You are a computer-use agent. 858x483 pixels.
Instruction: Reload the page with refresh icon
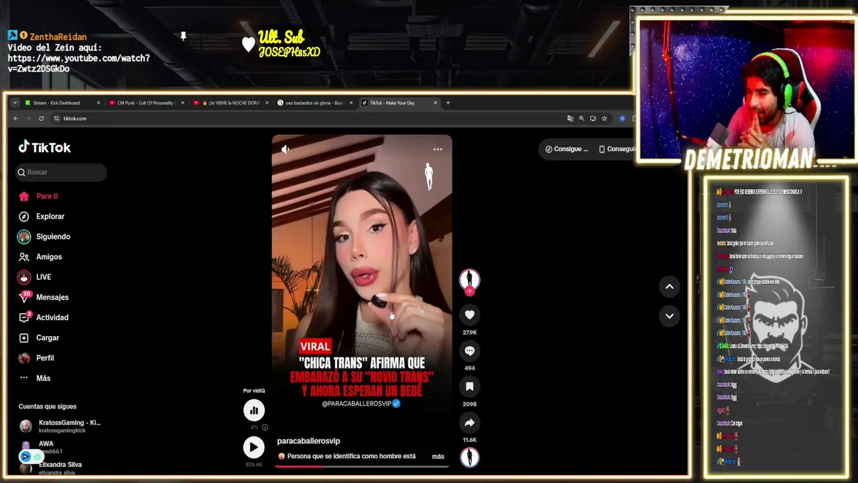41,118
